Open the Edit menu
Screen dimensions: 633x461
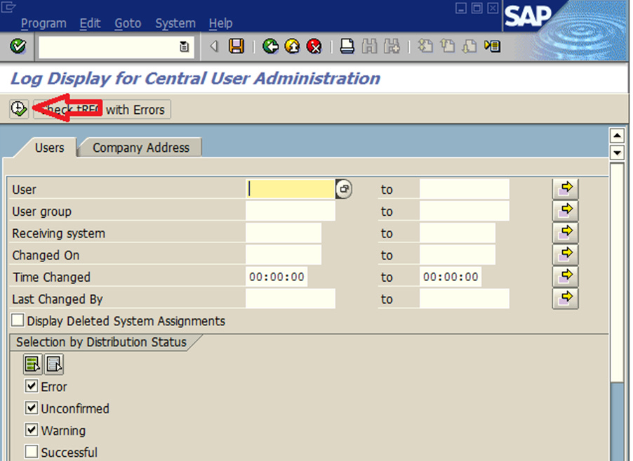point(90,23)
